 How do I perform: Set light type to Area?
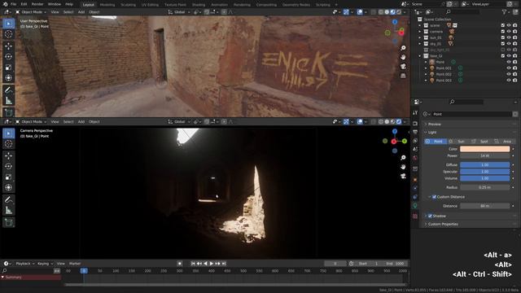click(505, 142)
